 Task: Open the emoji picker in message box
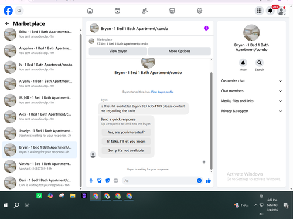point(199,181)
